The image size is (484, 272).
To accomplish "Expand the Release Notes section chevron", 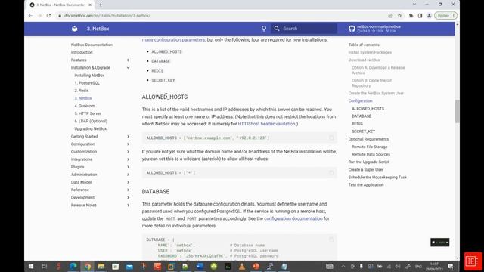I will [128, 205].
